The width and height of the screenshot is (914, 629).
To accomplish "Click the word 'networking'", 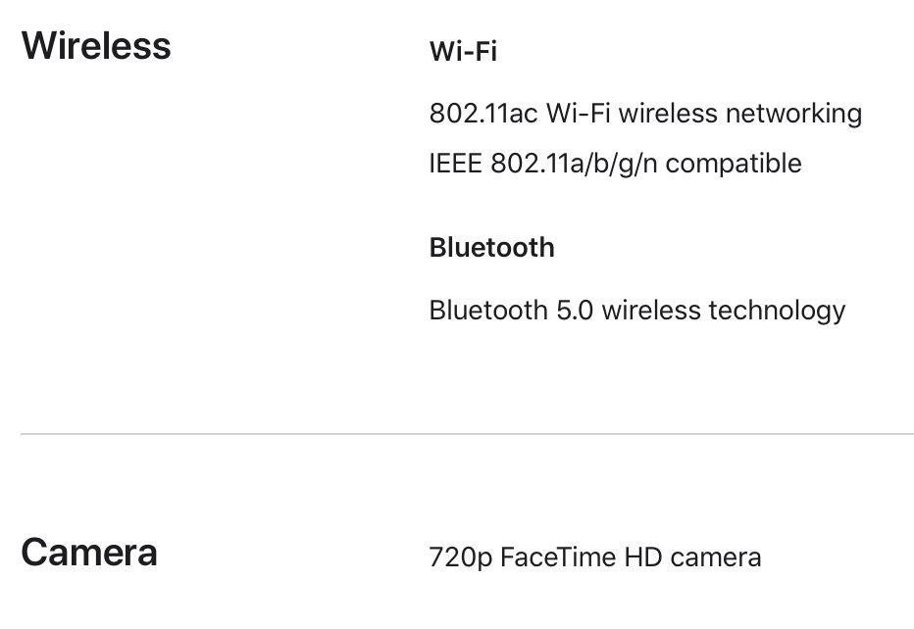I will coord(793,114).
